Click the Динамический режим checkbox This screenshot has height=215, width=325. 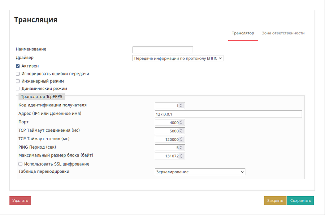click(x=18, y=89)
